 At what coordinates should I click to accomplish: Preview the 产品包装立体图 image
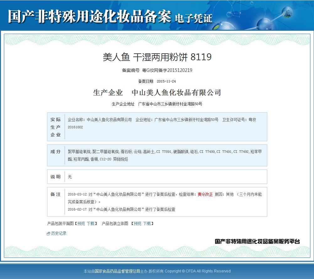click(x=138, y=223)
